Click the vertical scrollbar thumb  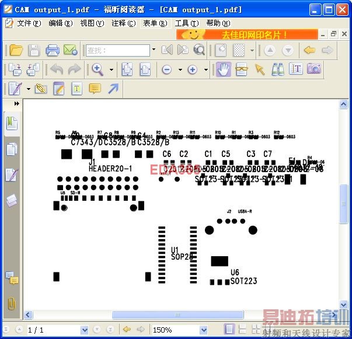[343, 204]
